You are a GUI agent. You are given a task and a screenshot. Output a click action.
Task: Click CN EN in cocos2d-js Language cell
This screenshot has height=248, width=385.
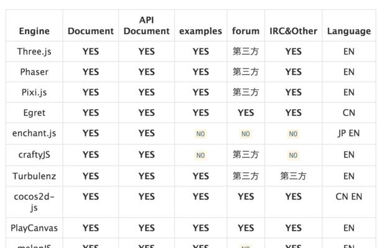click(349, 197)
